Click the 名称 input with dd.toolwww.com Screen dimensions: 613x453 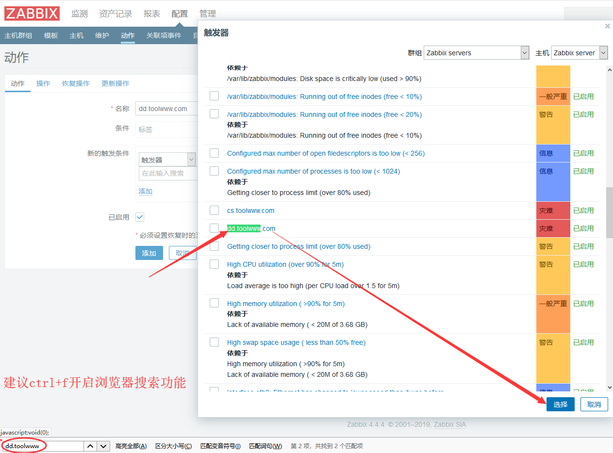click(x=166, y=109)
